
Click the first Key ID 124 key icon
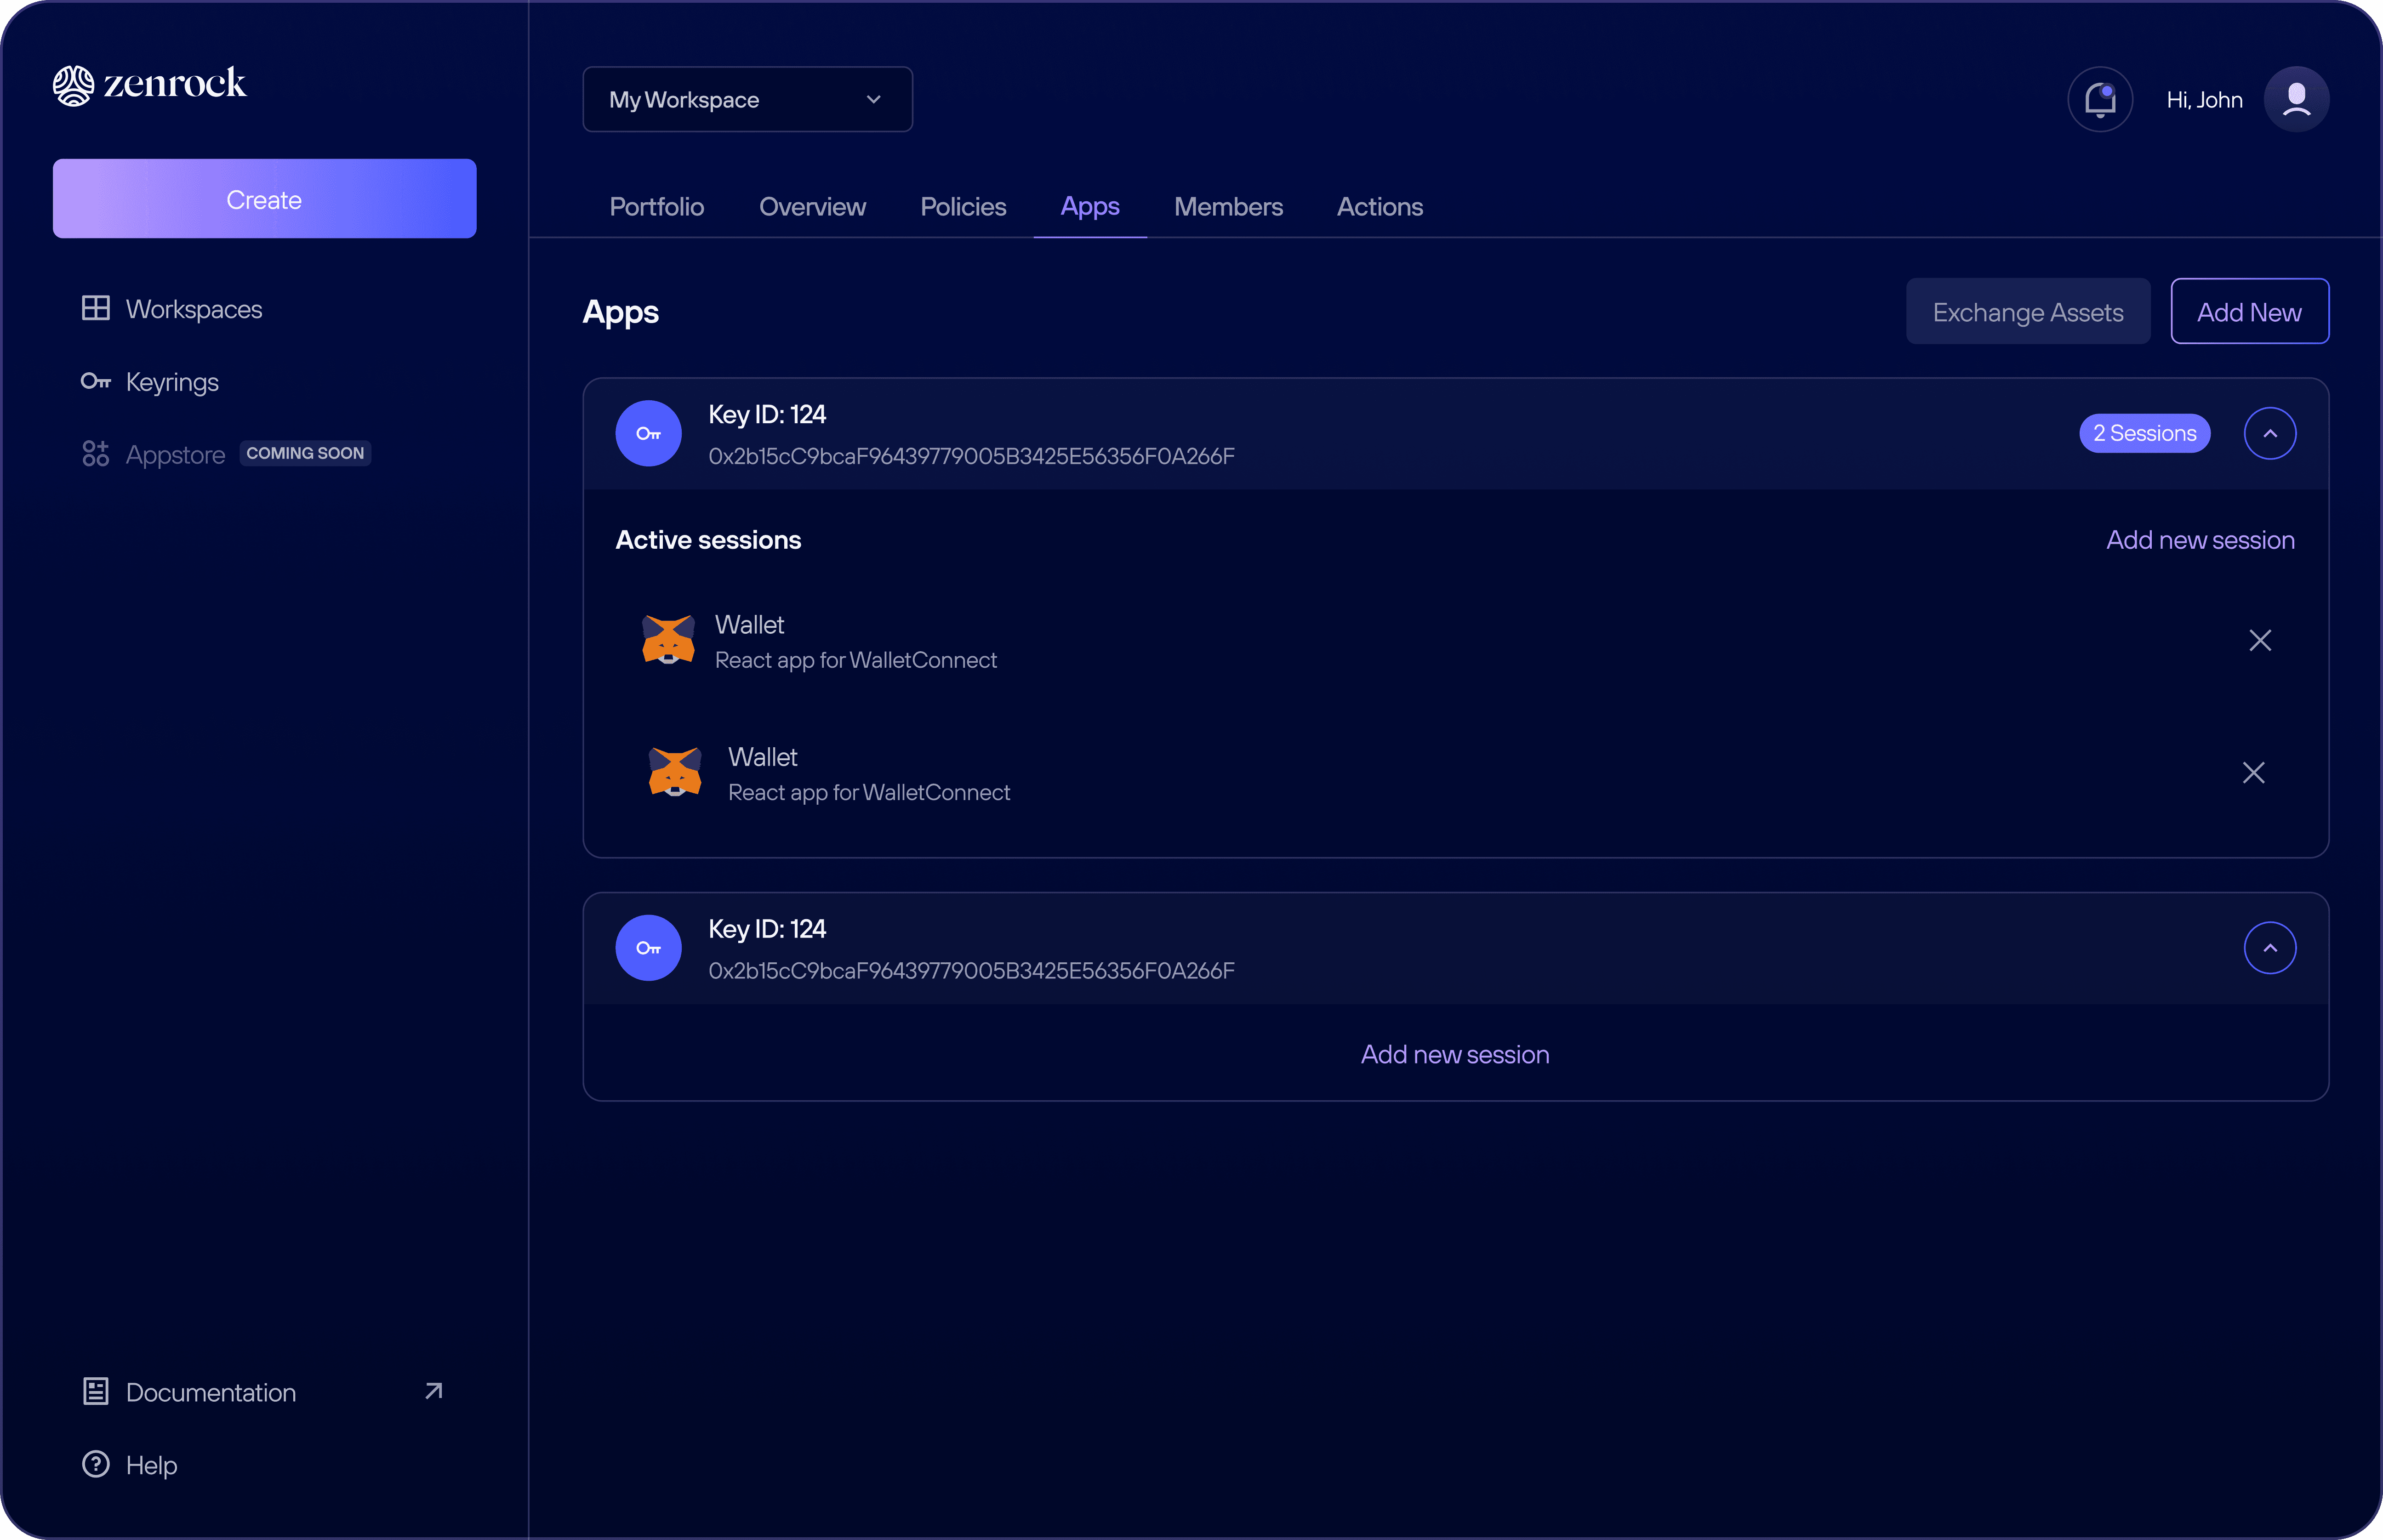click(648, 434)
